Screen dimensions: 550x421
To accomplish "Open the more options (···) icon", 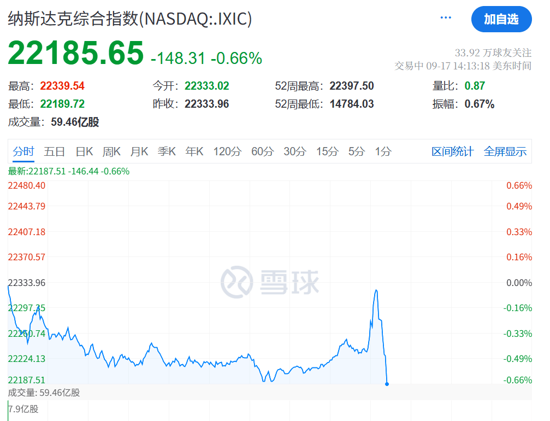I will pyautogui.click(x=445, y=17).
